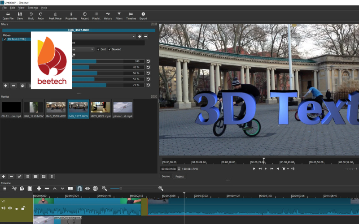Expand the filter preset dropdown
This screenshot has width=359, height=224.
coord(133,37)
